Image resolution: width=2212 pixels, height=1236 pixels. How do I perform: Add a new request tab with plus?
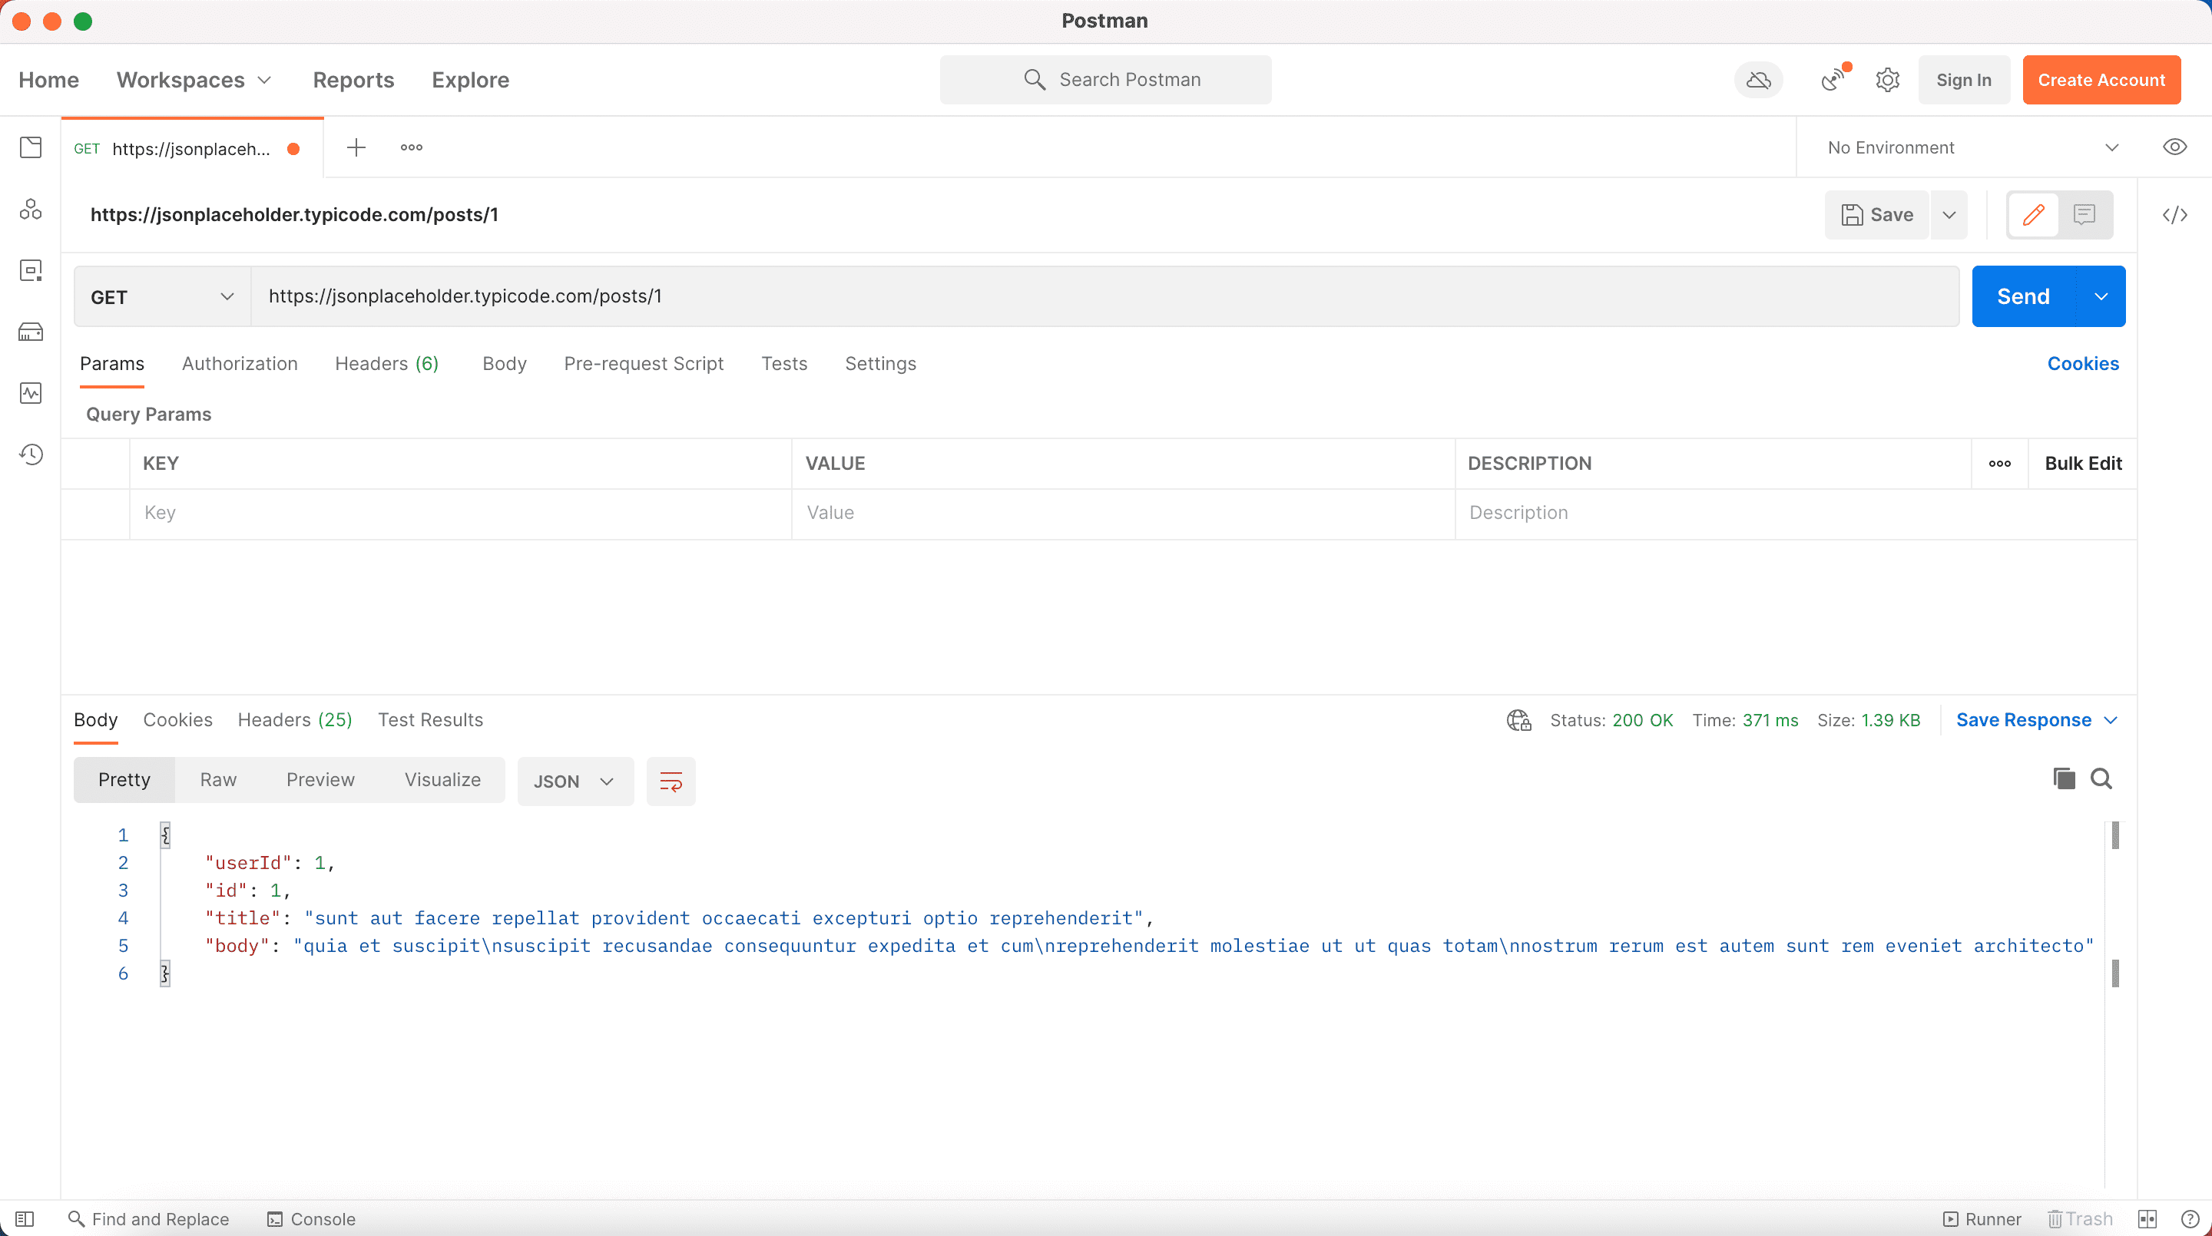coord(356,147)
